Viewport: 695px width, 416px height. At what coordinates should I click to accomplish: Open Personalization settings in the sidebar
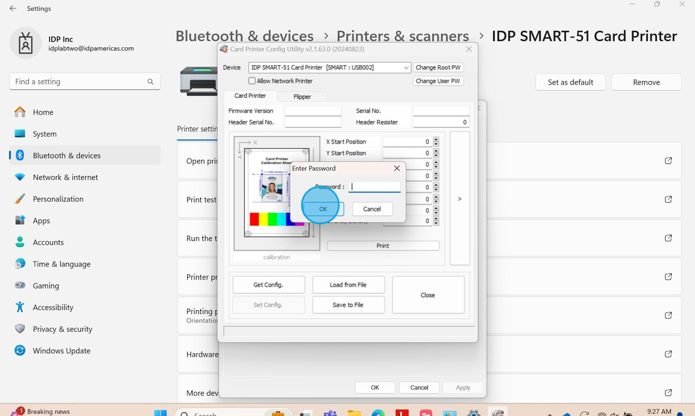[x=85, y=199]
